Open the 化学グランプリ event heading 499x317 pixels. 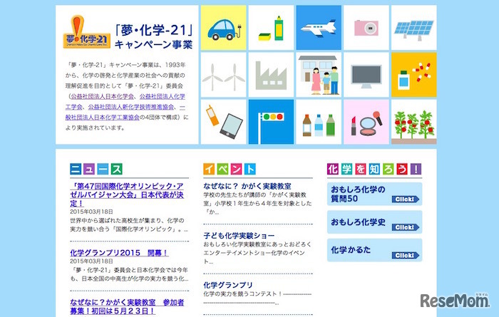(x=228, y=285)
